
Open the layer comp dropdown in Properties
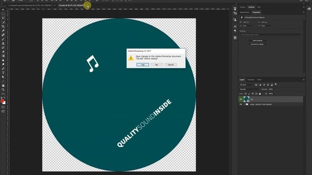pos(271,35)
